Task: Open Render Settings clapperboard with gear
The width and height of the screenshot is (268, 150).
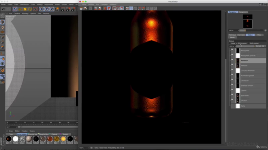Action: pyautogui.click(x=73, y=9)
